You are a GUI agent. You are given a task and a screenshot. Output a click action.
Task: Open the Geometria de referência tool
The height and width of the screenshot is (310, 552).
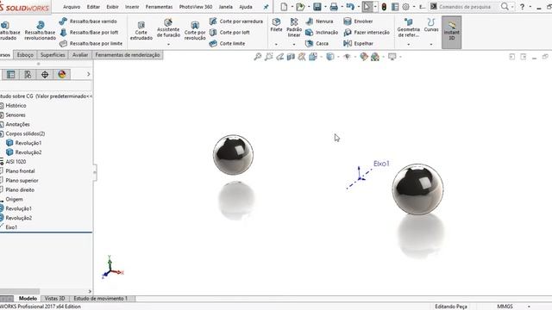[408, 28]
